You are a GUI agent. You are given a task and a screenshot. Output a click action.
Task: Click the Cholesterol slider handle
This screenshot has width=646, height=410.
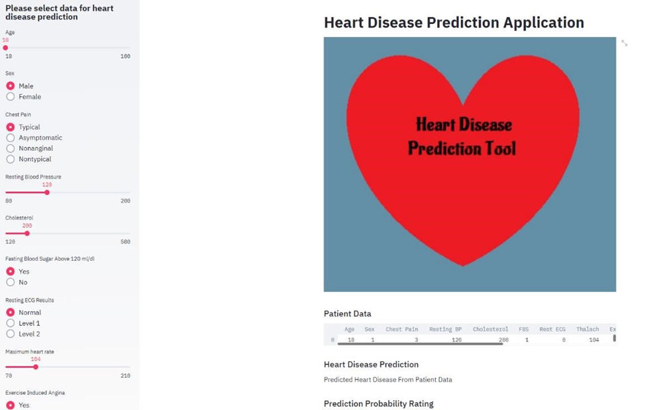[27, 234]
